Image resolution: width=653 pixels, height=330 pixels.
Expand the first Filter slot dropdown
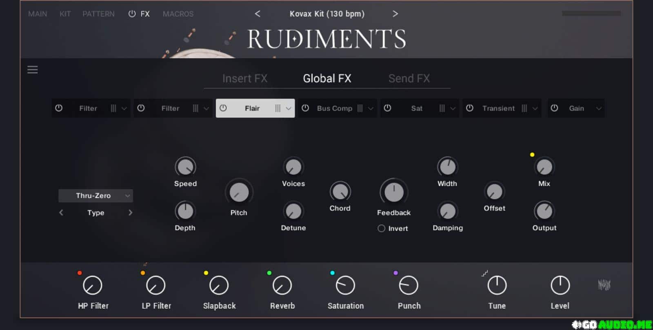point(124,109)
